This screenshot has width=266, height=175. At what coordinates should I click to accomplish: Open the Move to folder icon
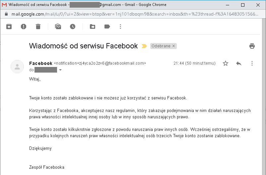93,27
